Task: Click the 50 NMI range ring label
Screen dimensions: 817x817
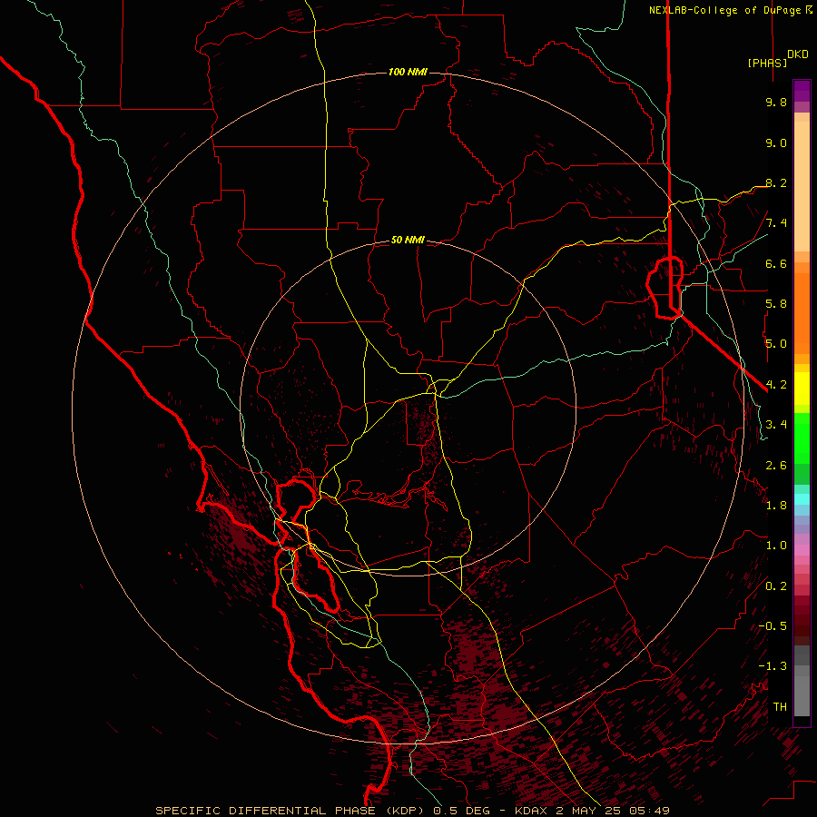Action: [x=408, y=240]
